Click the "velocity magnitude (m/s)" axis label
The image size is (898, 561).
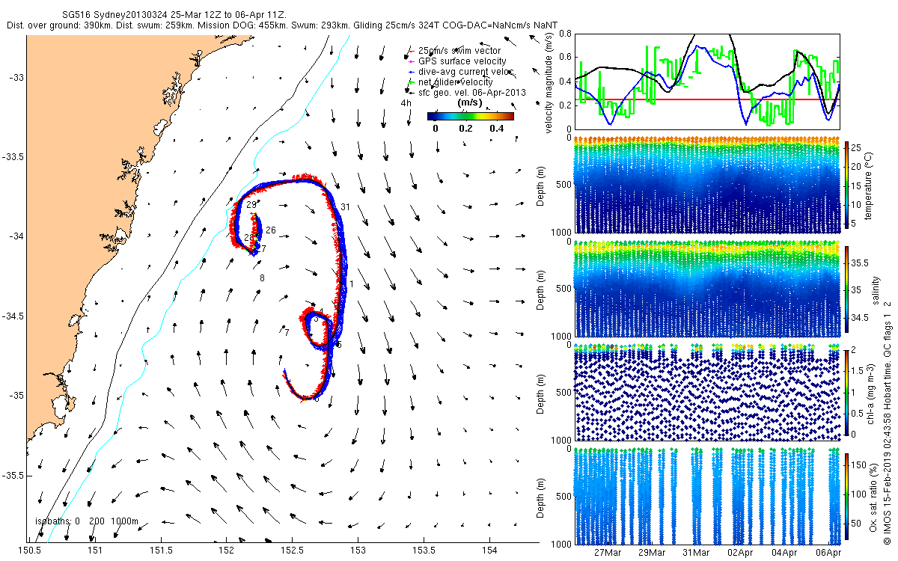549,82
